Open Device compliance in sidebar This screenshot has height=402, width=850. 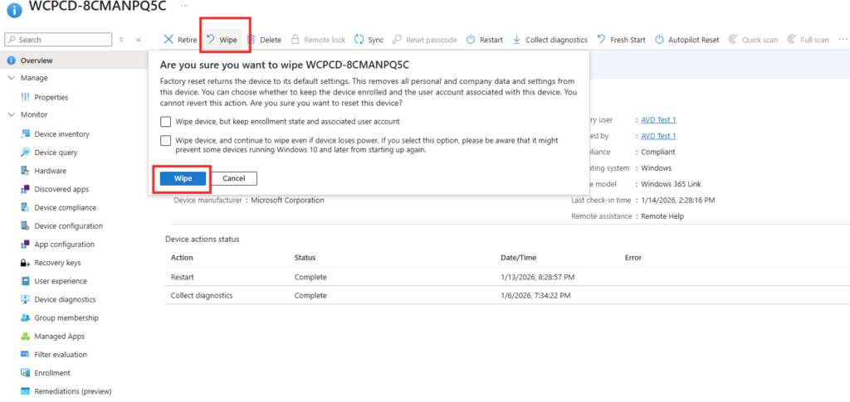point(65,208)
